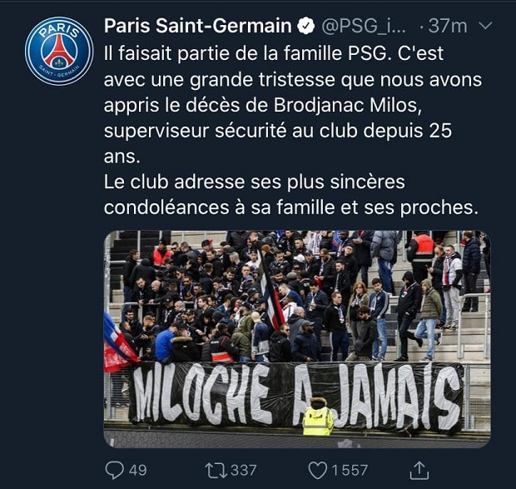This screenshot has height=489, width=516.
Task: Click the verified checkmark badge
Action: coord(305,26)
